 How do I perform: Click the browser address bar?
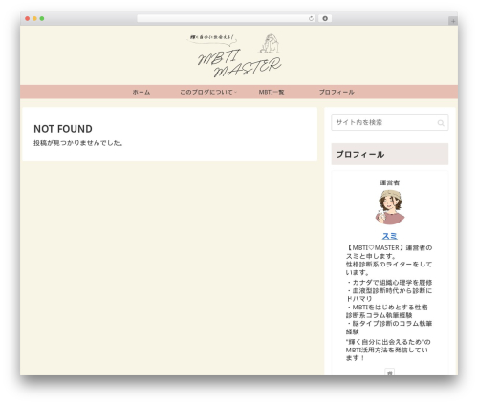[x=226, y=19]
